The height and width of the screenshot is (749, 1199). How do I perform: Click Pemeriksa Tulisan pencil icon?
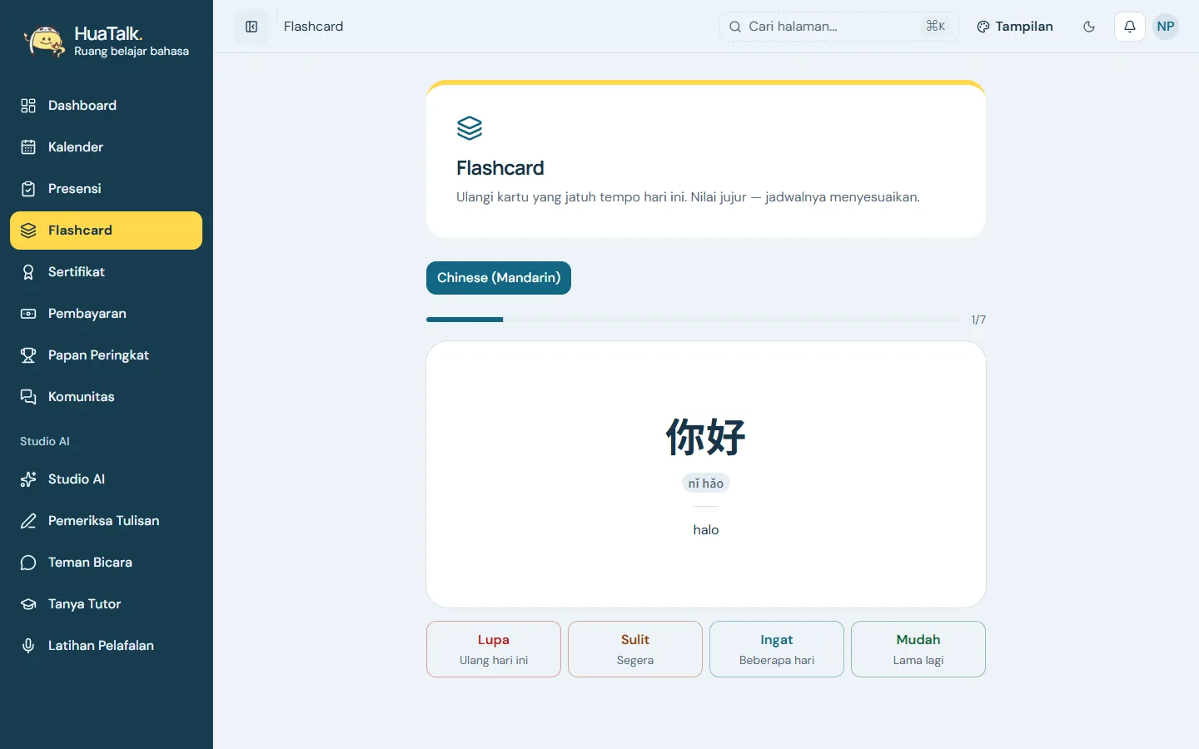(28, 521)
